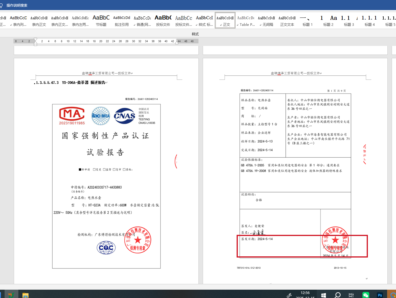Click the red stamp on results page
Viewport: 396px width, 298px height.
(x=335, y=240)
